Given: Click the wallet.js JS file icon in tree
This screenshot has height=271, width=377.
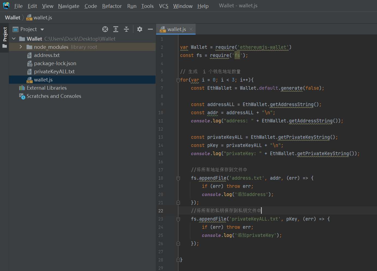Looking at the screenshot, I should click(x=29, y=80).
